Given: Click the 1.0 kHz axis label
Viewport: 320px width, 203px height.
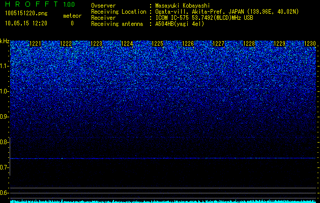Looking at the screenshot, I should pyautogui.click(x=5, y=91).
